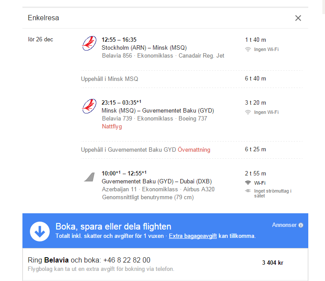Click the Annonser label
325x281 pixels.
(284, 225)
